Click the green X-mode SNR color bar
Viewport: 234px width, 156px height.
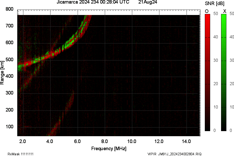224,72
